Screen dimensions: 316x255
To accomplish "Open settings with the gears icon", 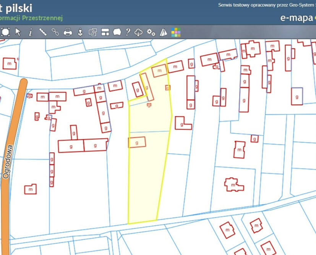I will click(x=151, y=32).
